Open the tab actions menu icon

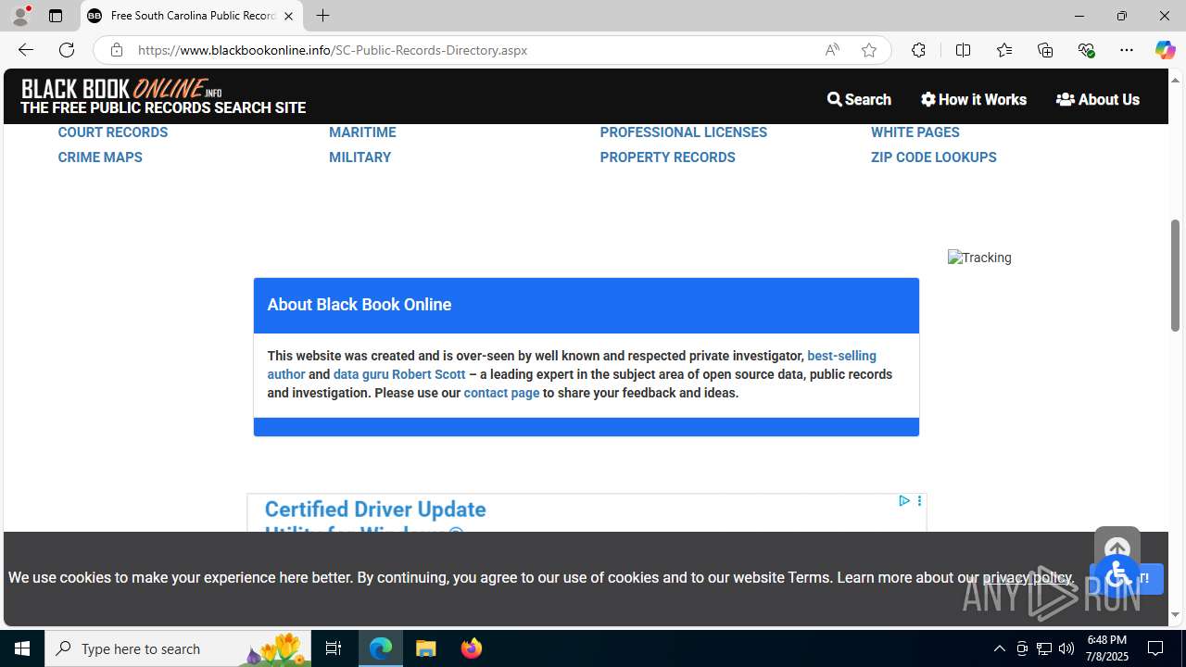[56, 16]
